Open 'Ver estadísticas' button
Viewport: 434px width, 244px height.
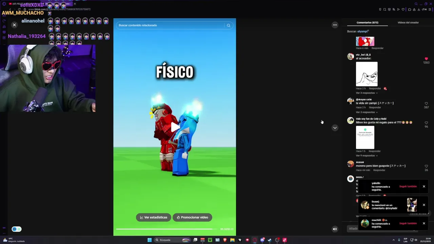pos(154,217)
